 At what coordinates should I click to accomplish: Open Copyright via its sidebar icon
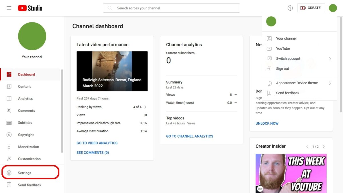pos(9,135)
